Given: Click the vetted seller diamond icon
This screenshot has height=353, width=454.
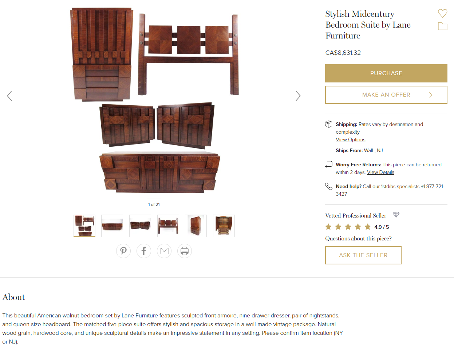Looking at the screenshot, I should pyautogui.click(x=396, y=215).
